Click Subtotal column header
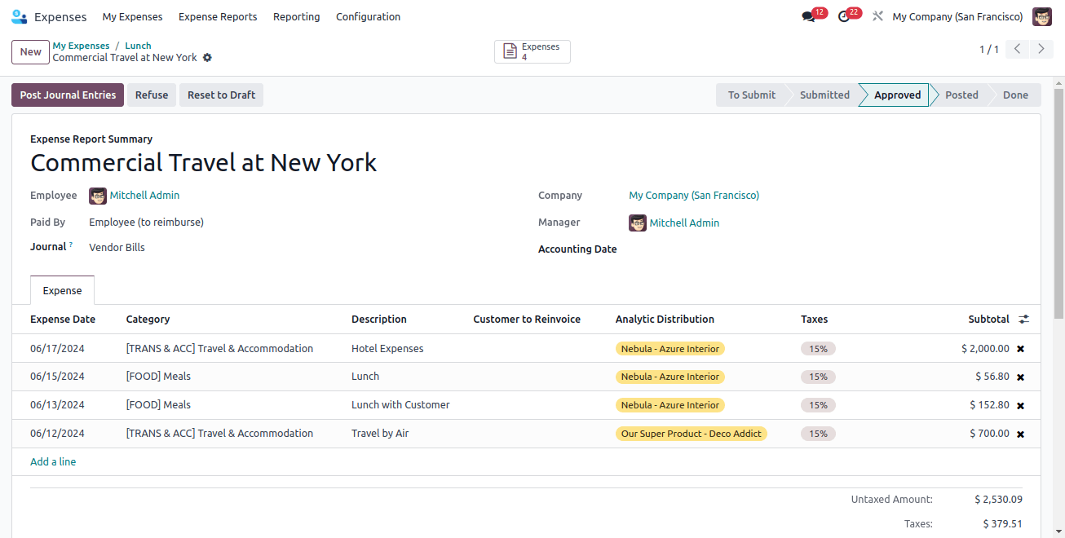1065x538 pixels. click(988, 320)
